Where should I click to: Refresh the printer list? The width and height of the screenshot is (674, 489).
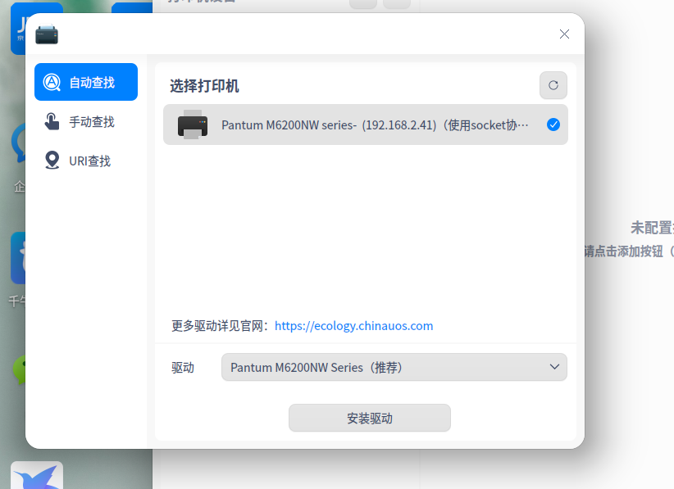[553, 85]
